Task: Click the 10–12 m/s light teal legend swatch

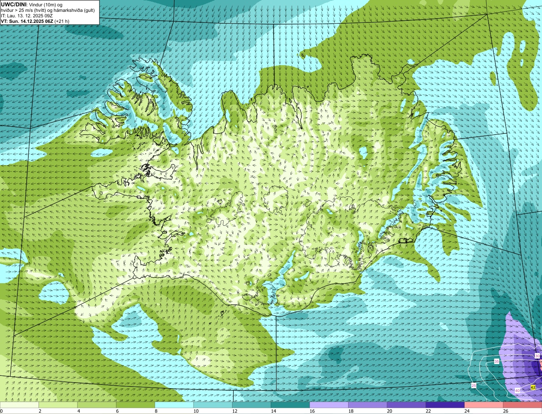Action: point(213,405)
